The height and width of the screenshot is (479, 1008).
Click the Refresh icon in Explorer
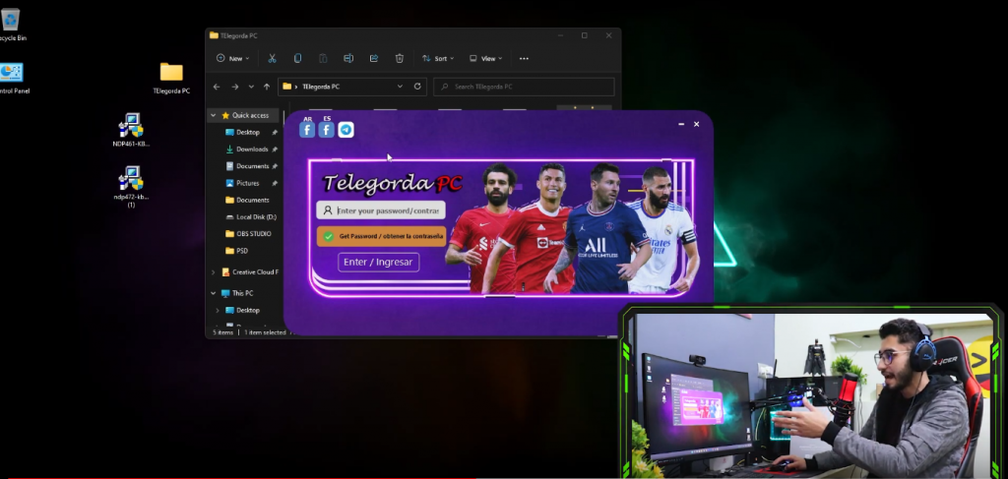click(417, 87)
